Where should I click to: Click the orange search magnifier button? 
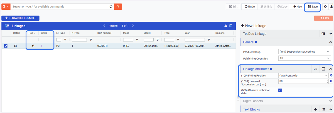click(118, 6)
